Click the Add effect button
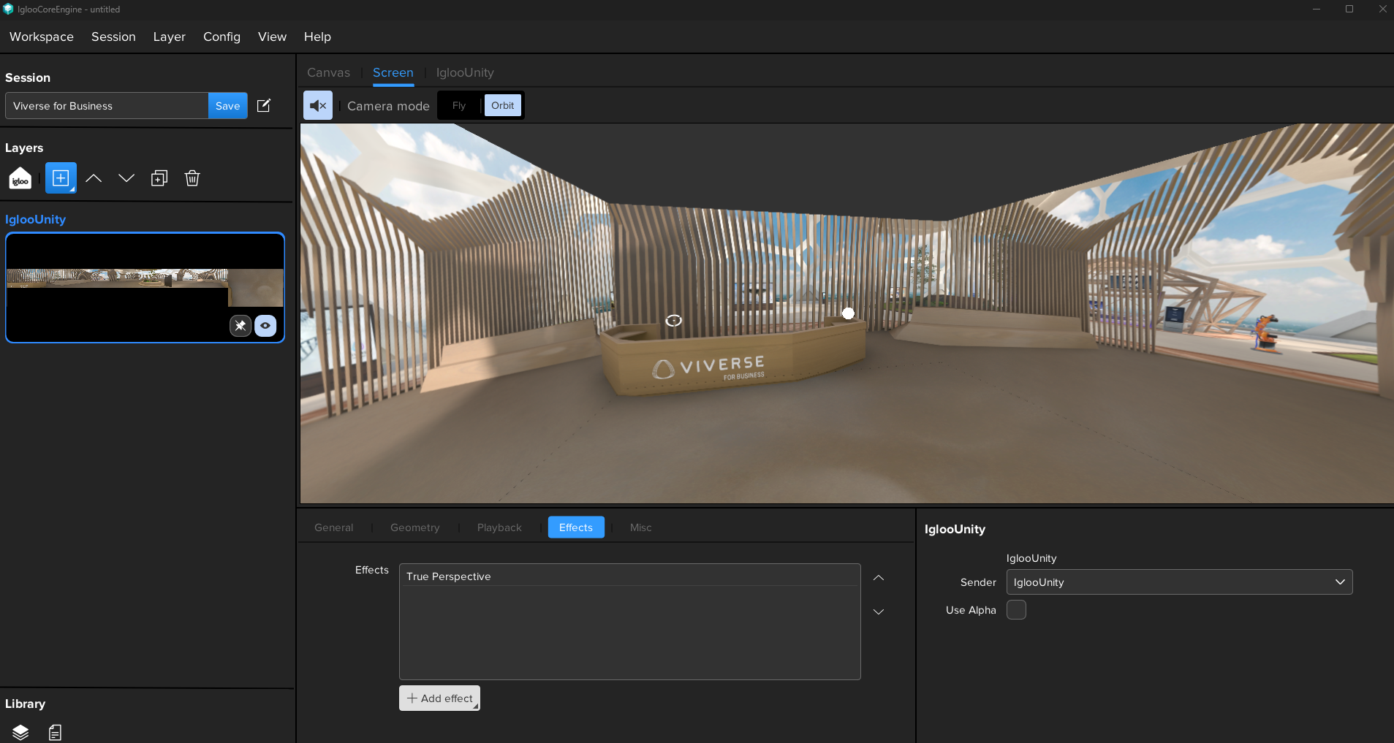 [439, 698]
